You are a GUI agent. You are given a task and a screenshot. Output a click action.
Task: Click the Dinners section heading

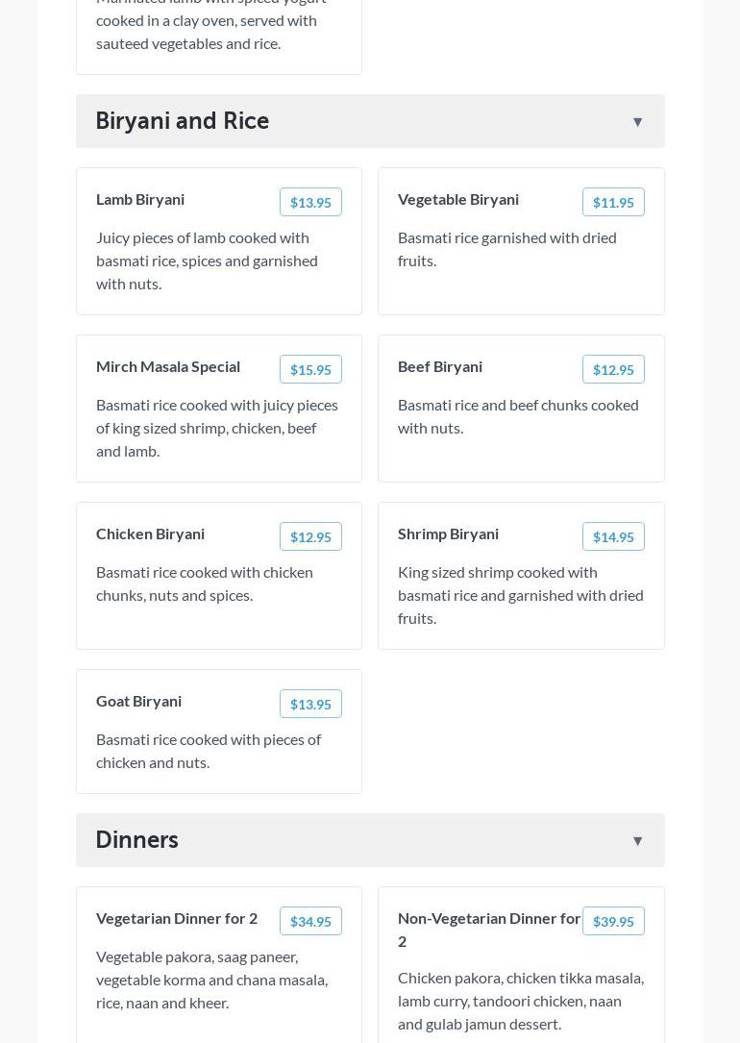pyautogui.click(x=137, y=840)
